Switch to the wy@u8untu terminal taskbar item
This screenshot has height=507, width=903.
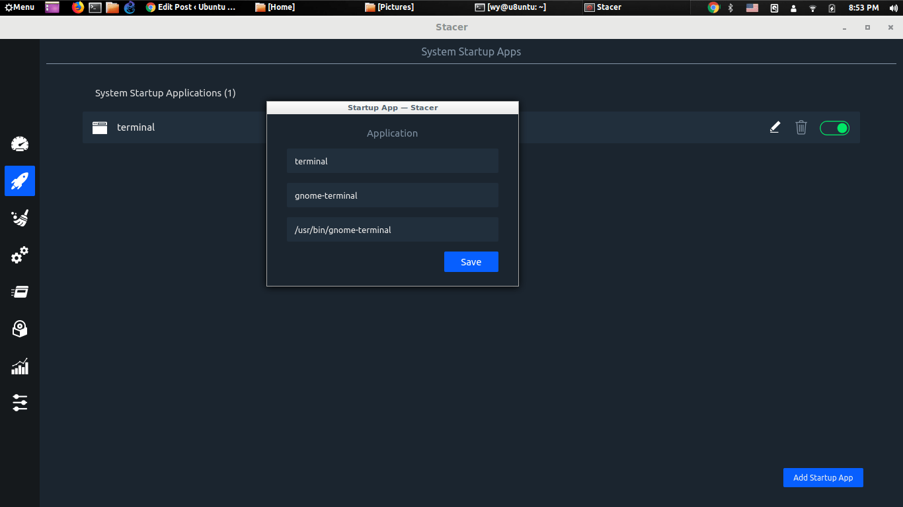(511, 7)
